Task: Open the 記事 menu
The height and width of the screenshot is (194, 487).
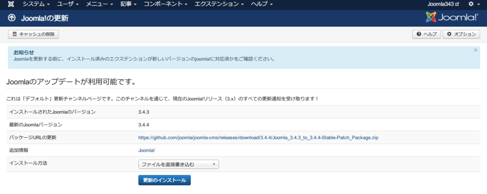Action: point(128,4)
